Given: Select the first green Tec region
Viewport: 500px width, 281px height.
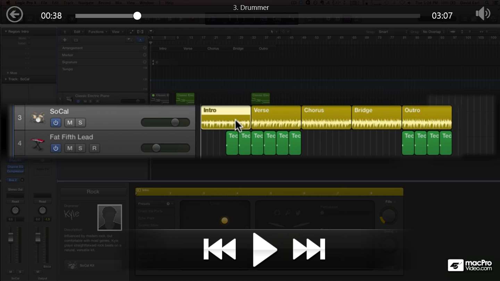Looking at the screenshot, I should 232,143.
